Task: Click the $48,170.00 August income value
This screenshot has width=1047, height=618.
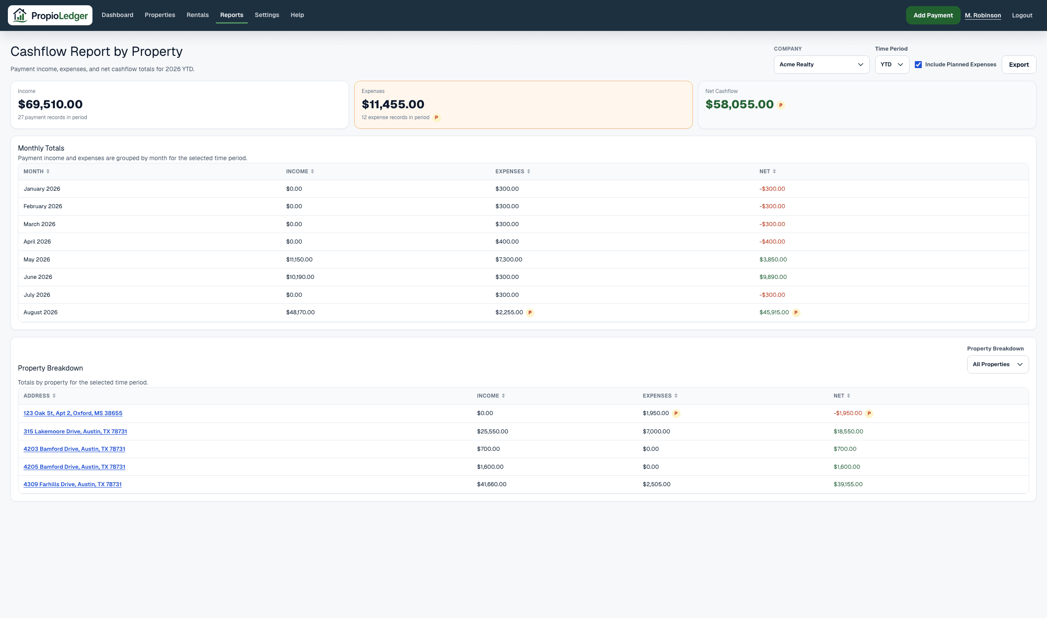Action: coord(300,312)
